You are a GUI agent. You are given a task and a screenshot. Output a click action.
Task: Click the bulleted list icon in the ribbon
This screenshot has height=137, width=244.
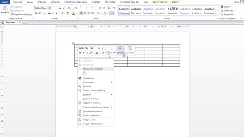coord(81,8)
